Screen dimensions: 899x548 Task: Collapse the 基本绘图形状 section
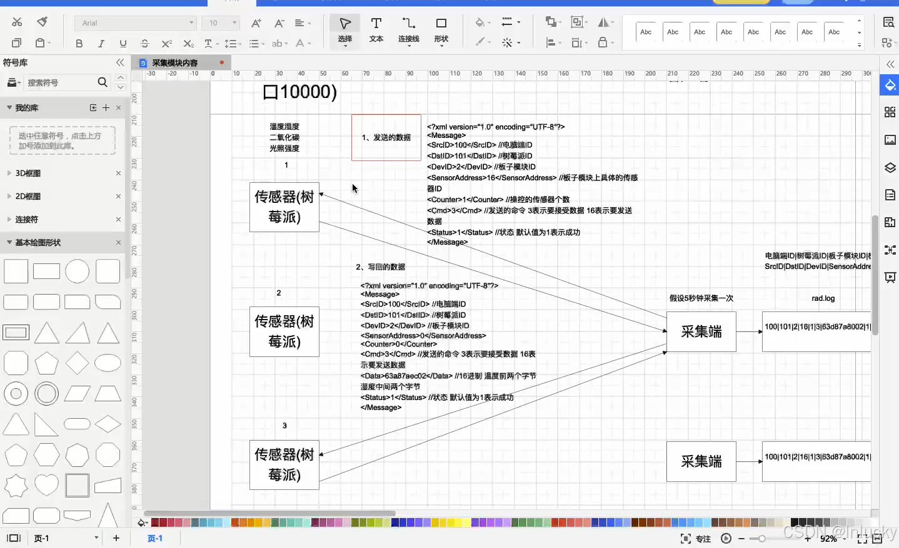(x=9, y=242)
